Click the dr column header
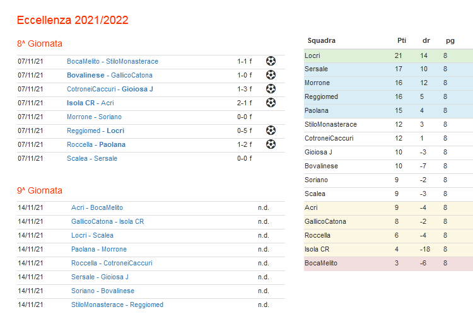Viewport: 473px width, 319px height. pyautogui.click(x=426, y=40)
